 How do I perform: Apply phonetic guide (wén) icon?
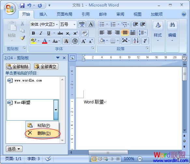tap(82, 24)
